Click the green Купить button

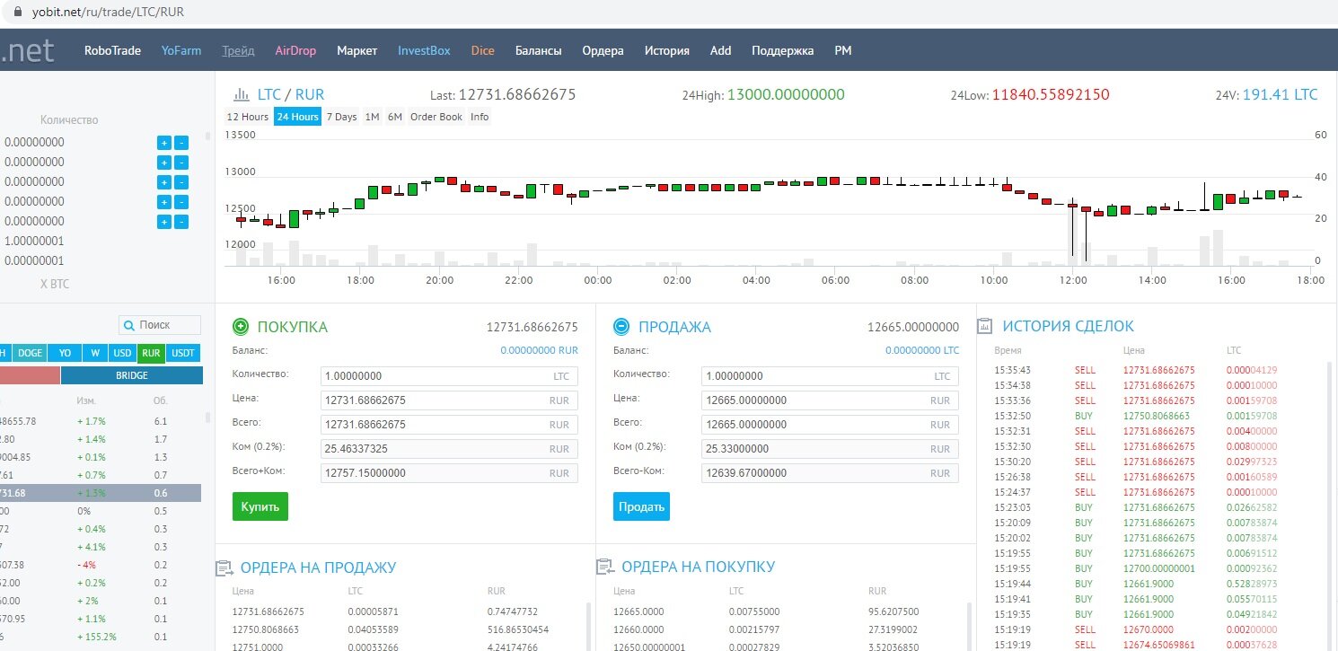tap(260, 506)
